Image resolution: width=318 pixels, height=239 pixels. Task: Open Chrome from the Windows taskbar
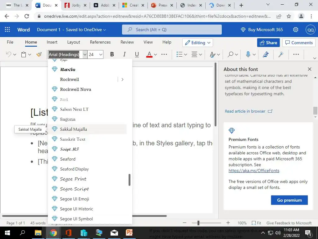point(53,233)
